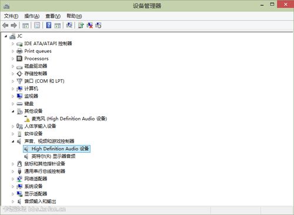The image size is (294, 215).
Task: Select the 监视器 category
Action: point(31,96)
